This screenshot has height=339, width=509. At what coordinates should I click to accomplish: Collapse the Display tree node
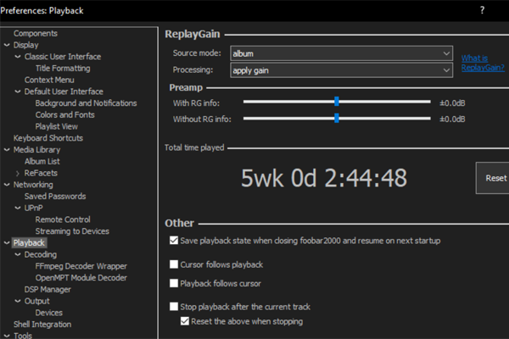coord(7,45)
